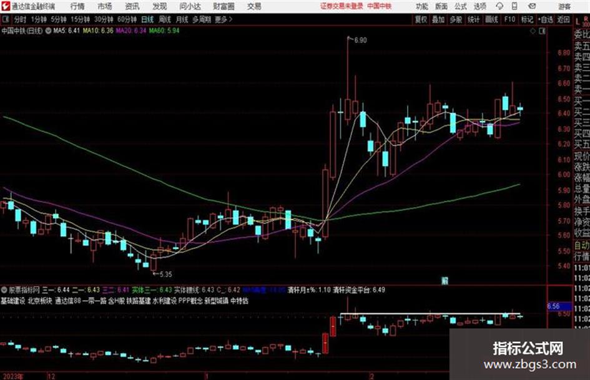Viewport: 590px width, 380px height.
Task: Toggle the 自选 watchlist button
Action: 546,19
